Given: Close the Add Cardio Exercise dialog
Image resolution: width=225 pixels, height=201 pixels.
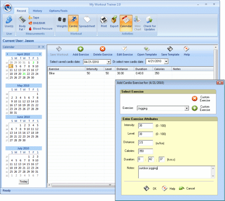Looking at the screenshot, I should pos(220,83).
